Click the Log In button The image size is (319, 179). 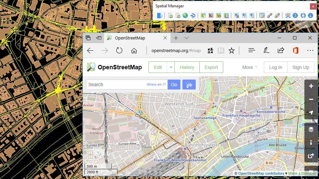275,67
